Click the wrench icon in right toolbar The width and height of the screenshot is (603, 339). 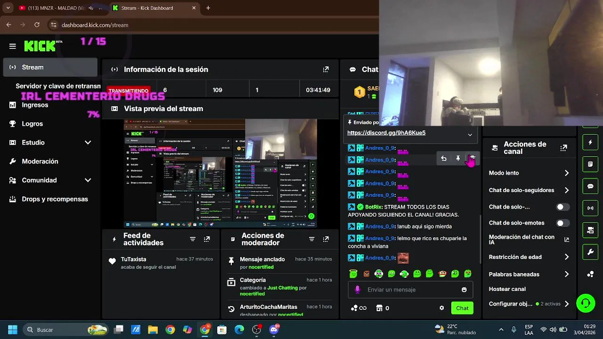tap(590, 252)
